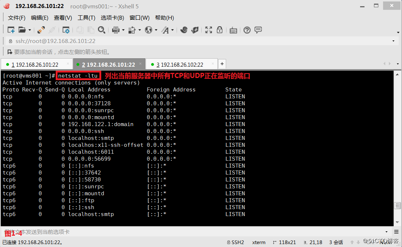This screenshot has height=247, width=402.
Task: Open the 编辑(E) menu
Action: pyautogui.click(x=39, y=18)
